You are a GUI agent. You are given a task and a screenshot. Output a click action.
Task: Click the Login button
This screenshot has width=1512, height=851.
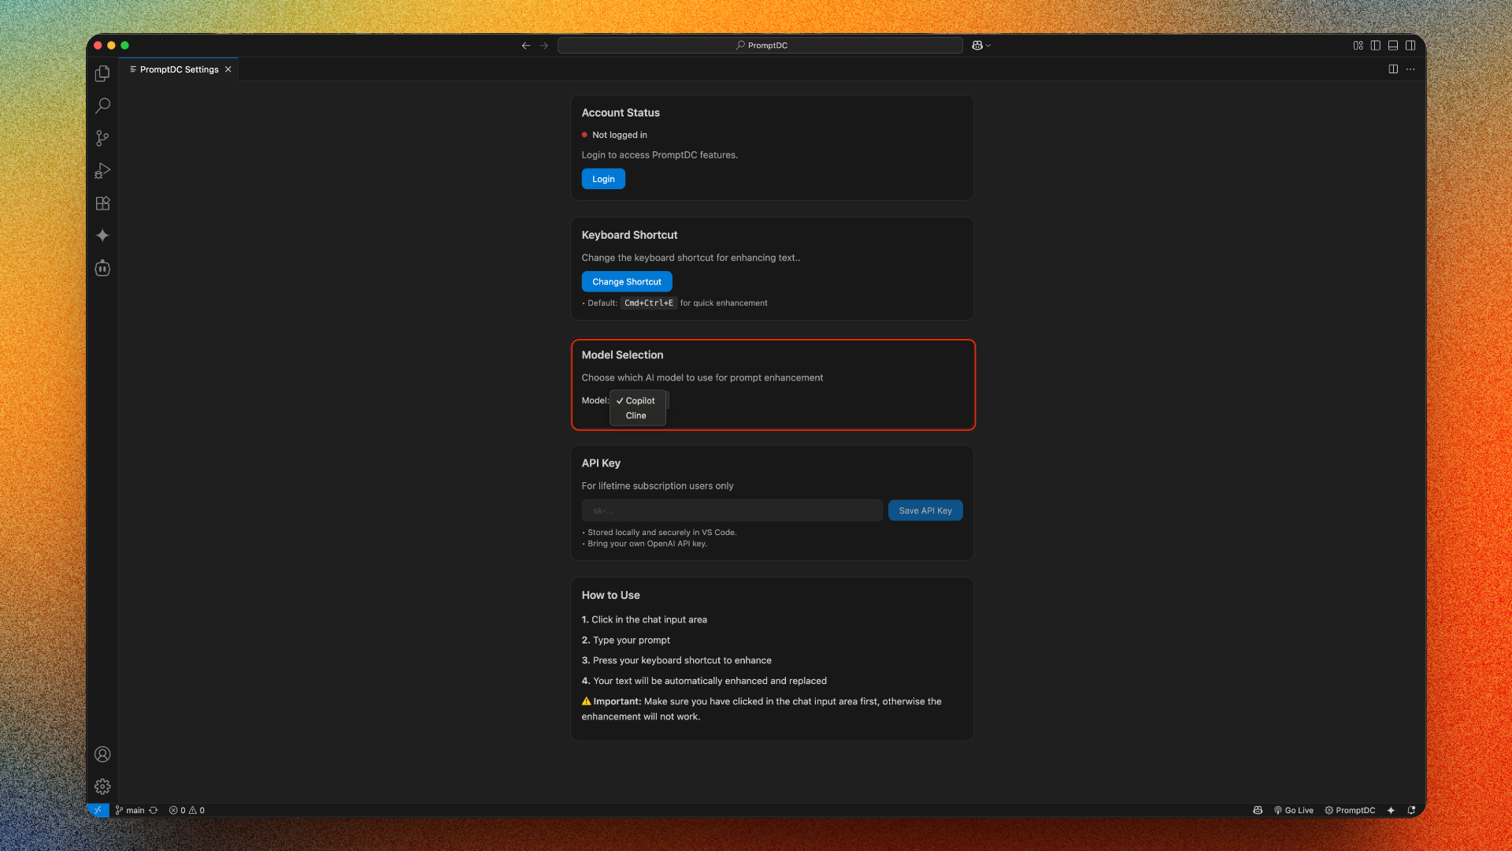click(603, 179)
